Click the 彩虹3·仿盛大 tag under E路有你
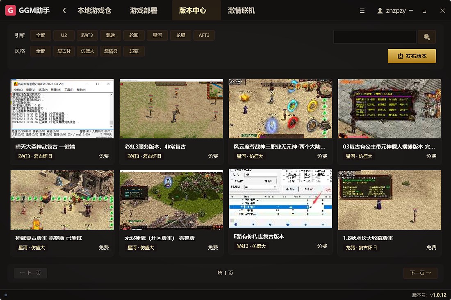The width and height of the screenshot is (451, 300). (x=251, y=246)
